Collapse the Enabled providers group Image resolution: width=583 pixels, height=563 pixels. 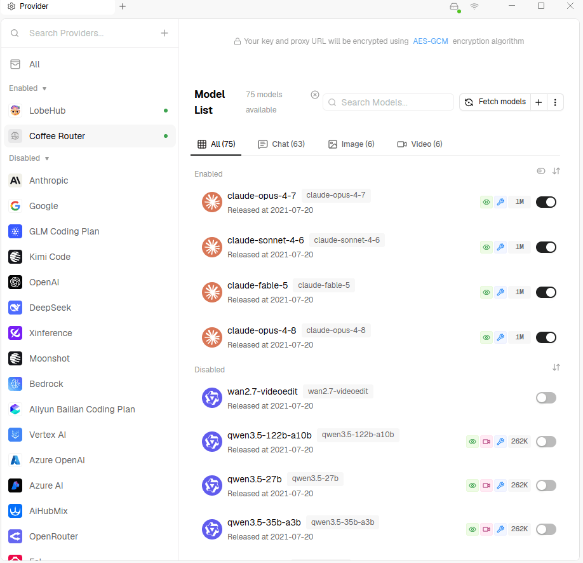28,88
